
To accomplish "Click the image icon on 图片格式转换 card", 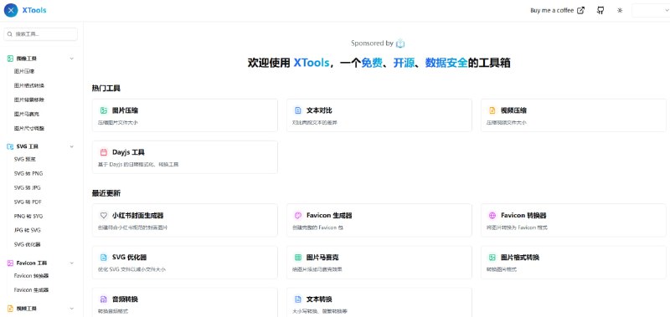I will click(492, 258).
